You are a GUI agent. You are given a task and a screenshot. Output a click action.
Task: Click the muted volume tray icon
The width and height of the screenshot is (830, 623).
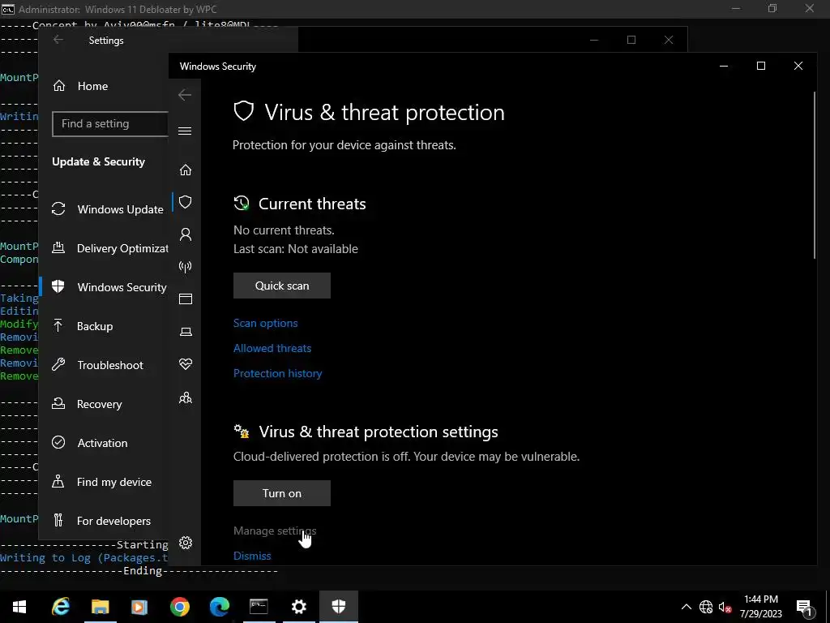tap(725, 607)
